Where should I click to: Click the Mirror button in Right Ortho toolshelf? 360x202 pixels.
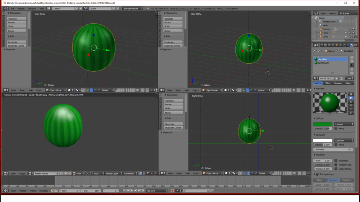point(174,113)
